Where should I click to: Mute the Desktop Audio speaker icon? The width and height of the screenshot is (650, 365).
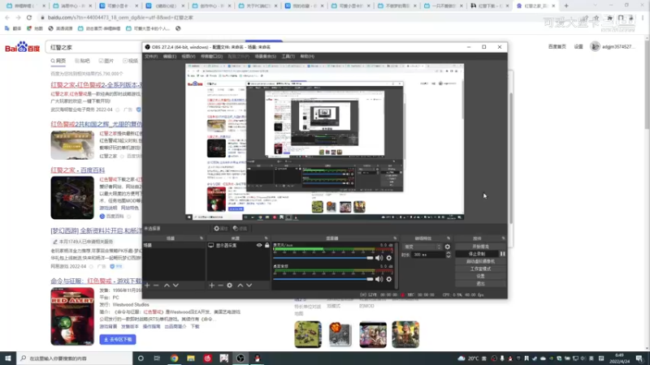379,279
